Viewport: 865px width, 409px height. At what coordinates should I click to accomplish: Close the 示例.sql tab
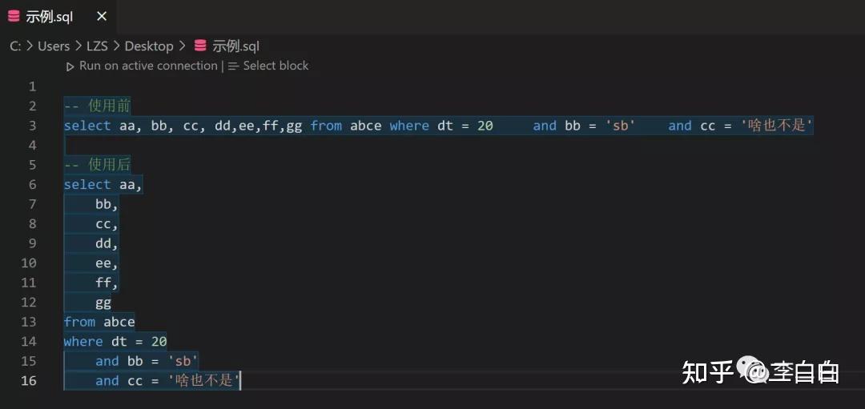click(x=102, y=17)
